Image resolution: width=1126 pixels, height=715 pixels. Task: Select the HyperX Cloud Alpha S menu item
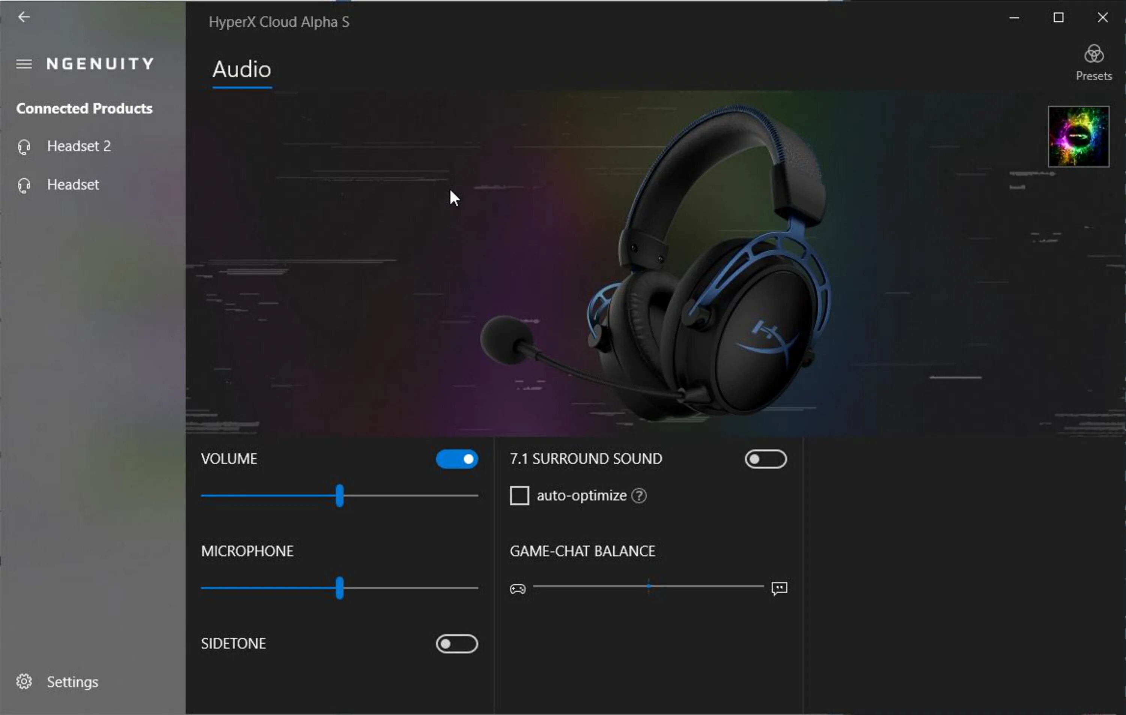279,21
